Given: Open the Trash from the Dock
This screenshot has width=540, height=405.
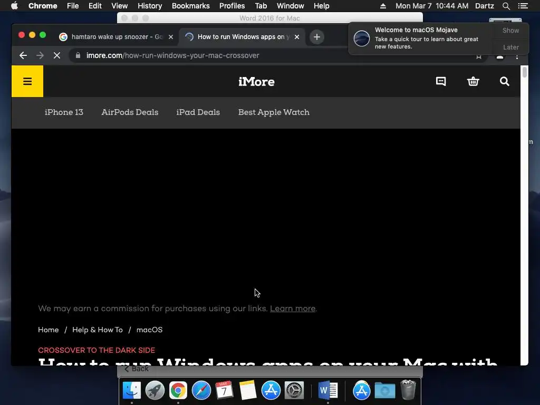Looking at the screenshot, I should pyautogui.click(x=408, y=390).
